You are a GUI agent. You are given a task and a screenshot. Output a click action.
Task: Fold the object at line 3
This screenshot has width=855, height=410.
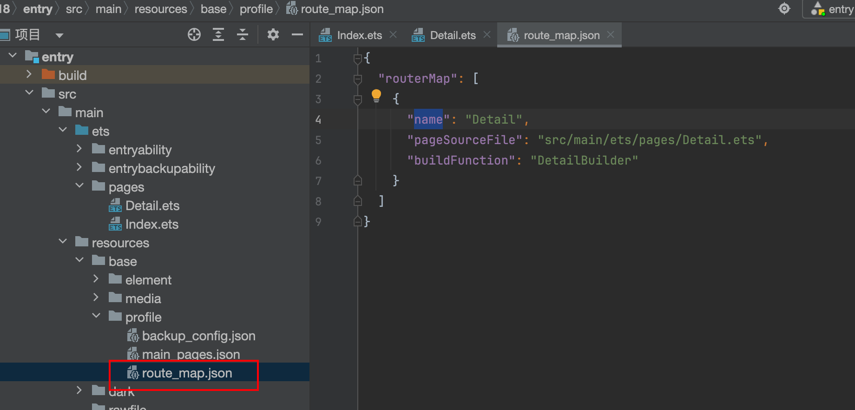358,99
